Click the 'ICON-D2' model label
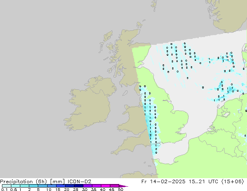Viewport: 247px width, 191px height. (79, 182)
